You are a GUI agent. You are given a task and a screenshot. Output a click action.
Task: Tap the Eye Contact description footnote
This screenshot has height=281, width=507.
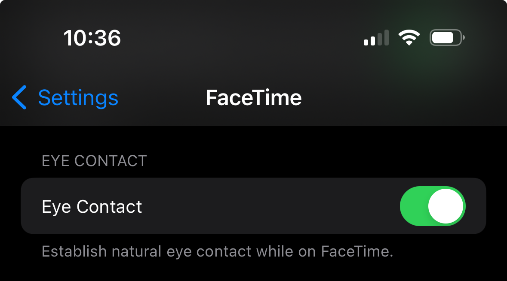217,251
